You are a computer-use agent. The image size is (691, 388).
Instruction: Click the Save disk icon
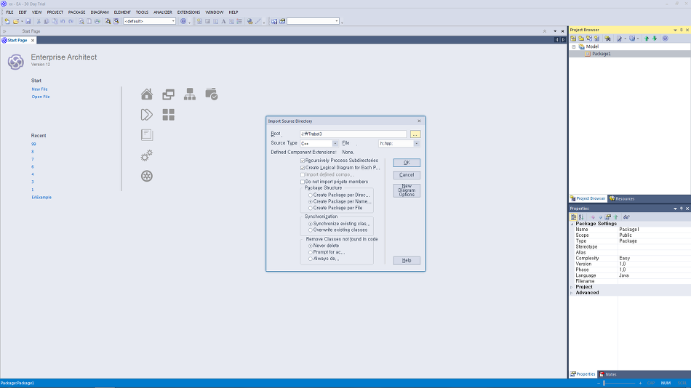coord(28,21)
